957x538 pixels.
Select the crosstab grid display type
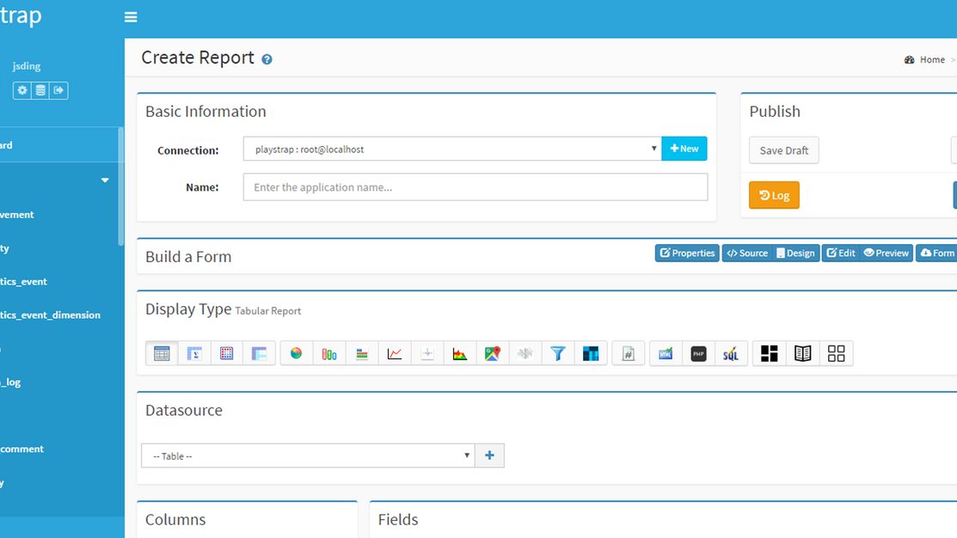tap(226, 354)
